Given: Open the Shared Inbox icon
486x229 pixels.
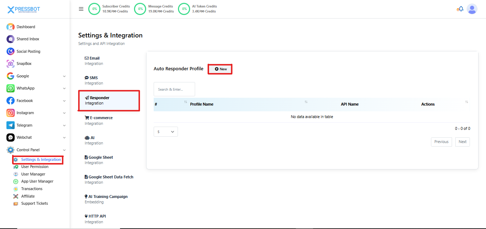Looking at the screenshot, I should click(x=10, y=39).
